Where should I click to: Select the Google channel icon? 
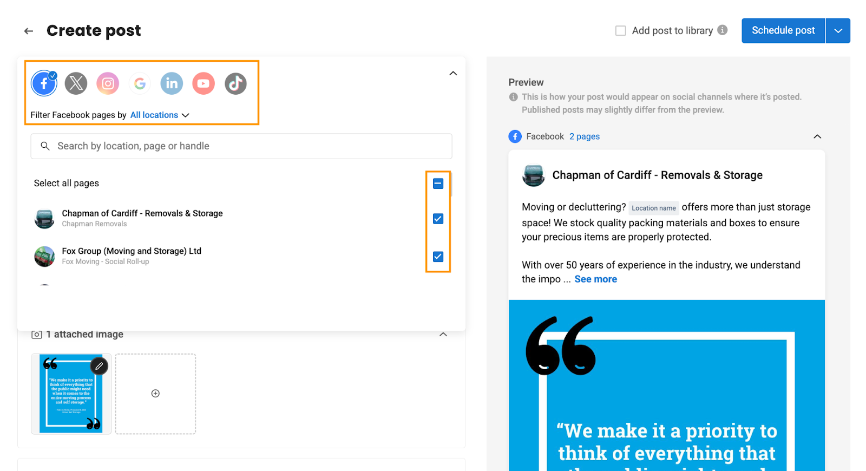pyautogui.click(x=140, y=83)
